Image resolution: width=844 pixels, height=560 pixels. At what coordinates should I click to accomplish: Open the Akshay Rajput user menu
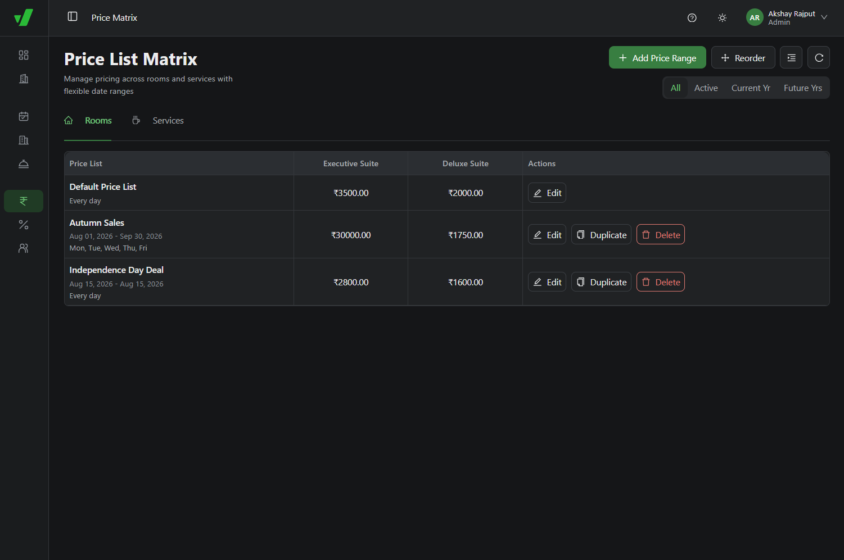[787, 18]
